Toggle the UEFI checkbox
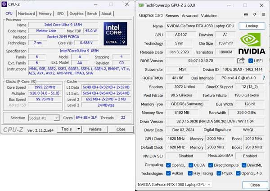This screenshot has width=270, height=191. click(251, 61)
